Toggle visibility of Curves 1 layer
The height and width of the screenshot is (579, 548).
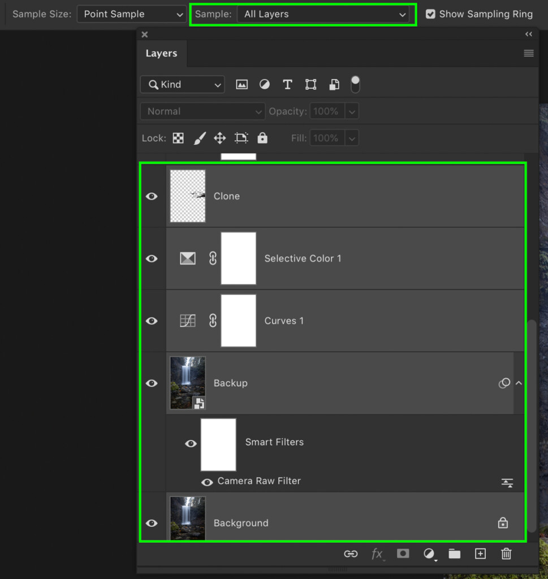[x=152, y=321]
